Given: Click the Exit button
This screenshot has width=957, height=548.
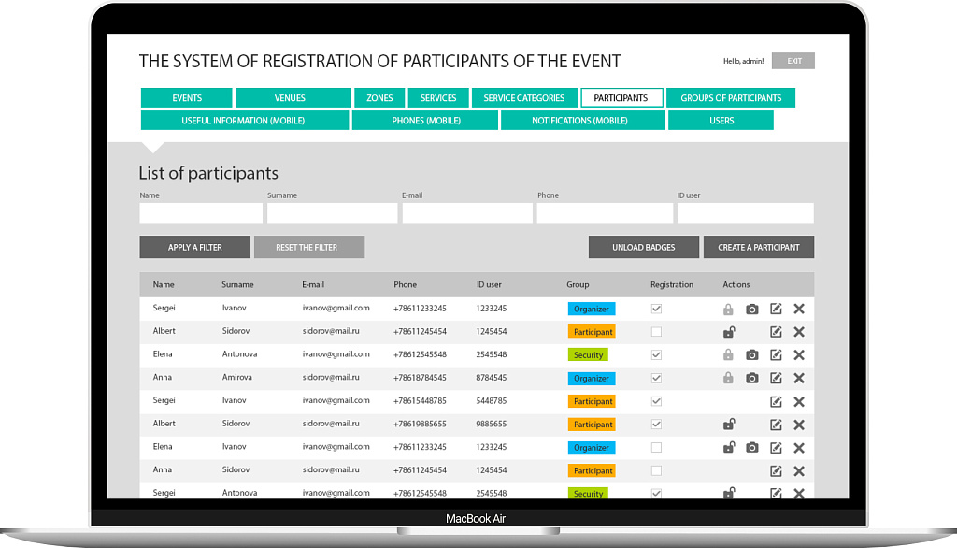Looking at the screenshot, I should point(793,61).
